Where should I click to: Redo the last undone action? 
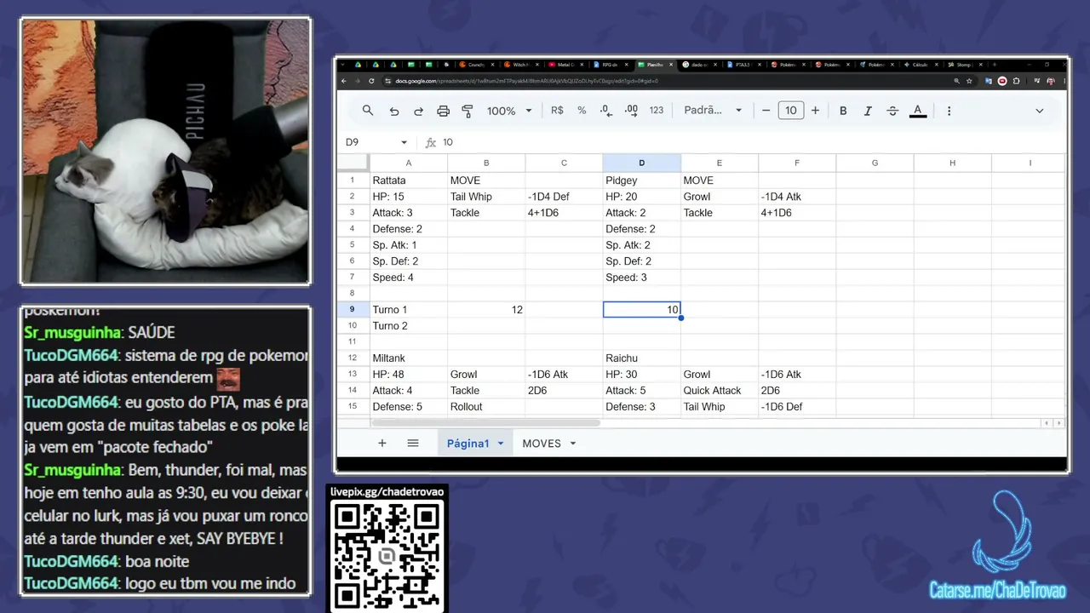[418, 111]
